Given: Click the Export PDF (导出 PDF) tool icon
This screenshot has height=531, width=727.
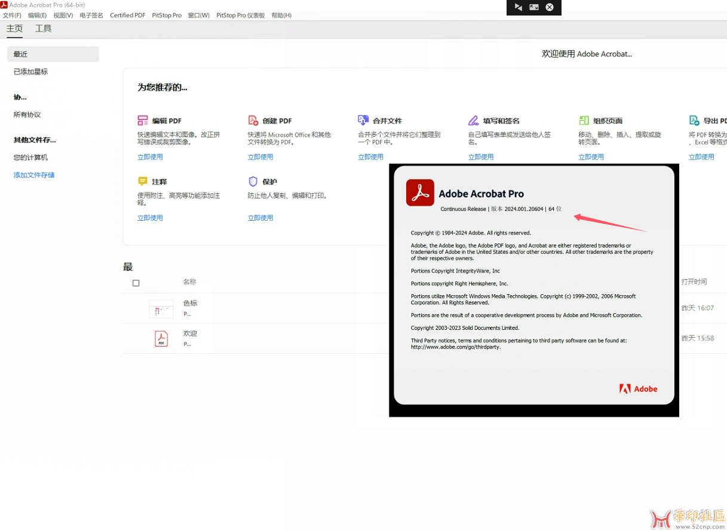Looking at the screenshot, I should (694, 121).
